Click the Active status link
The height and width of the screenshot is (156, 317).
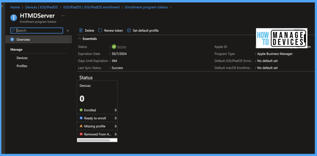121,47
